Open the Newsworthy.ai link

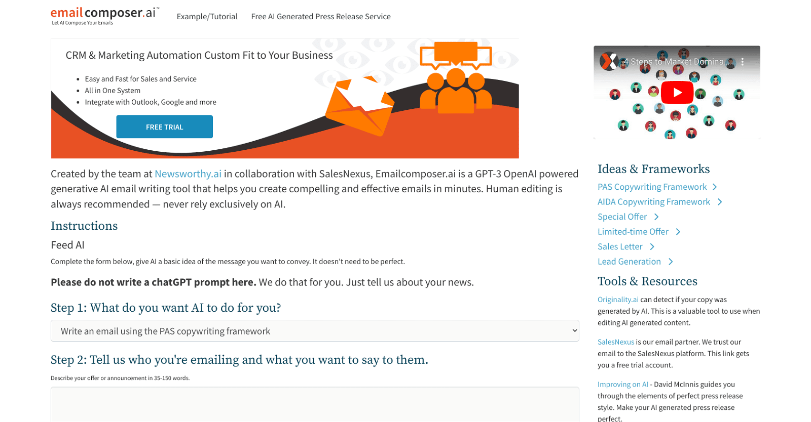tap(188, 174)
